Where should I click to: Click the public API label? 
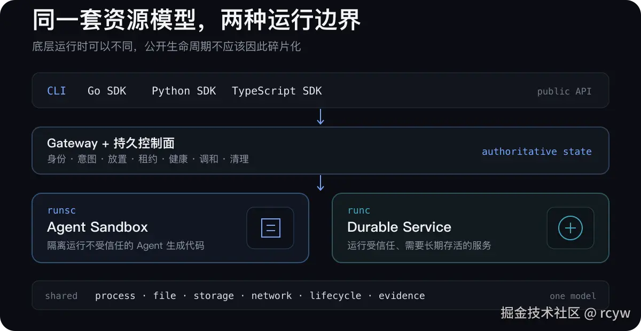565,91
